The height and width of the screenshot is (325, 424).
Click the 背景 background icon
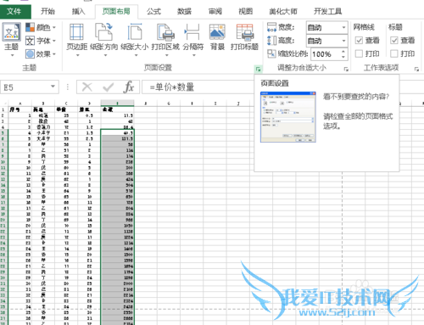point(217,32)
